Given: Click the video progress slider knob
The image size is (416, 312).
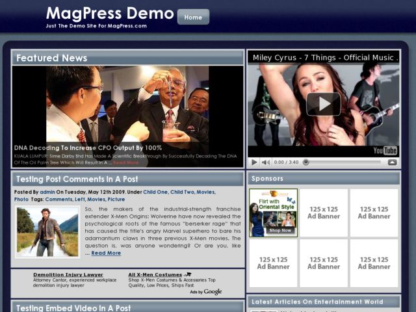Looking at the screenshot, I should click(306, 162).
